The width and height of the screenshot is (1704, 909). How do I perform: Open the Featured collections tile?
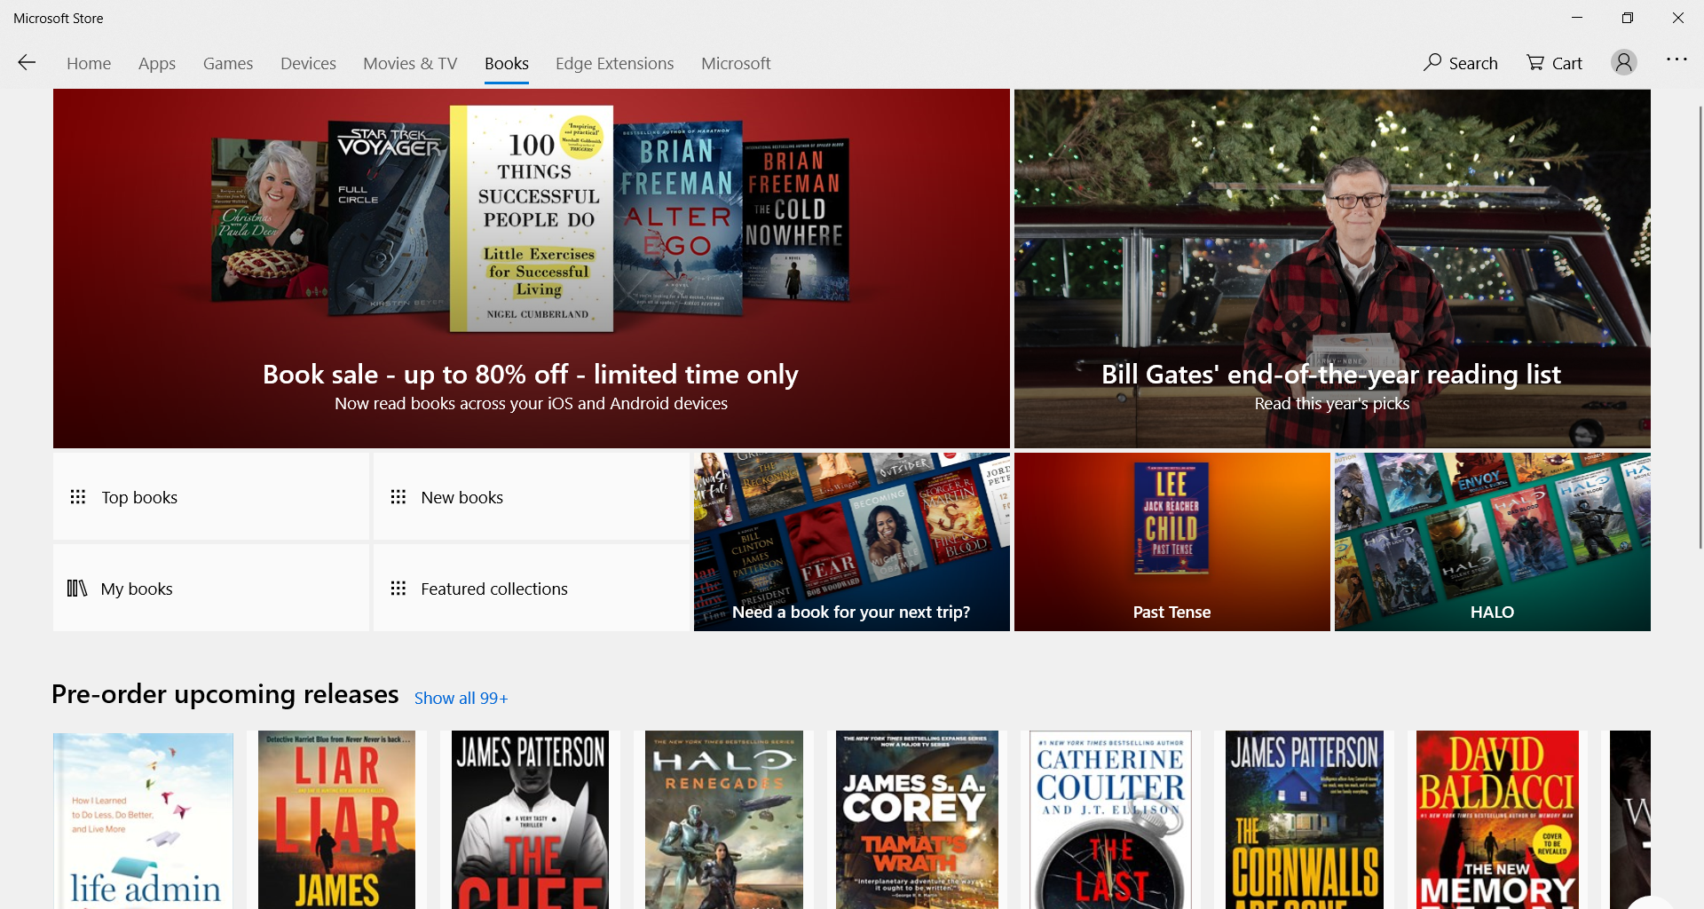coord(531,589)
